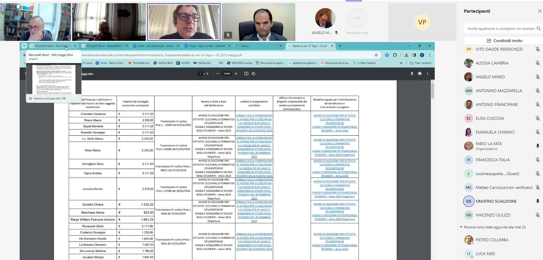Screen dimensions: 543x260
Task: Toggle FABIO LA FATA microphone
Action: 538,146
